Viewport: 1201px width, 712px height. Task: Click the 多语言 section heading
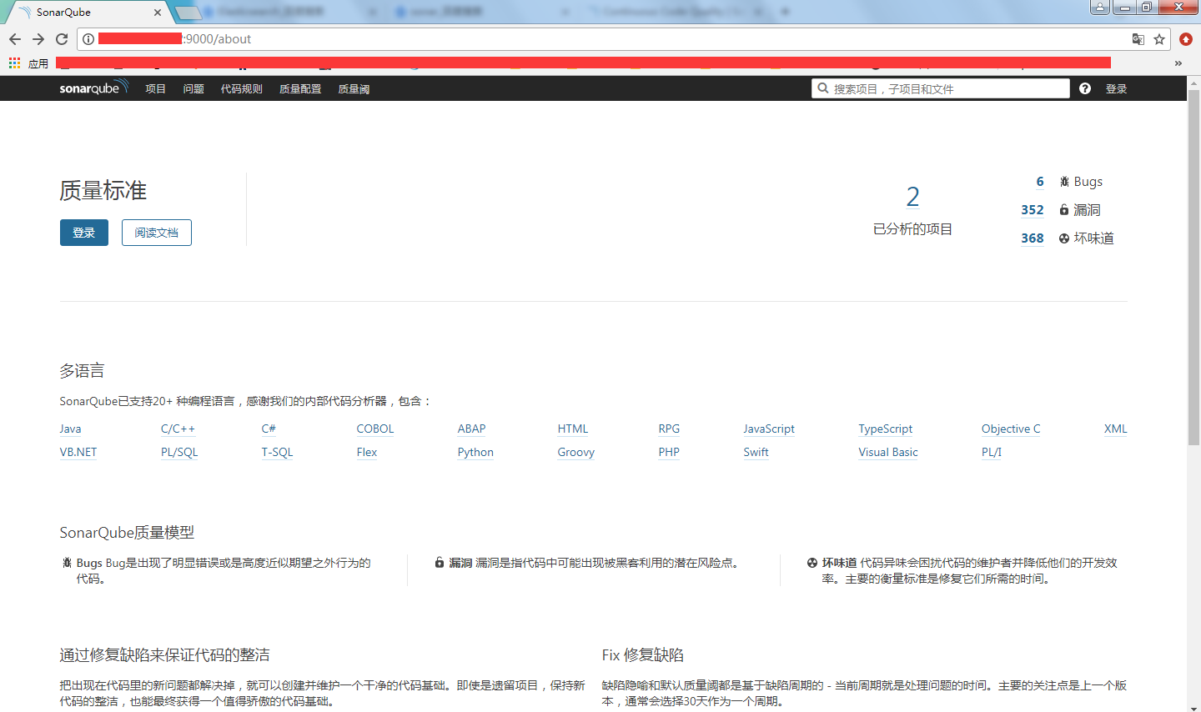point(82,371)
